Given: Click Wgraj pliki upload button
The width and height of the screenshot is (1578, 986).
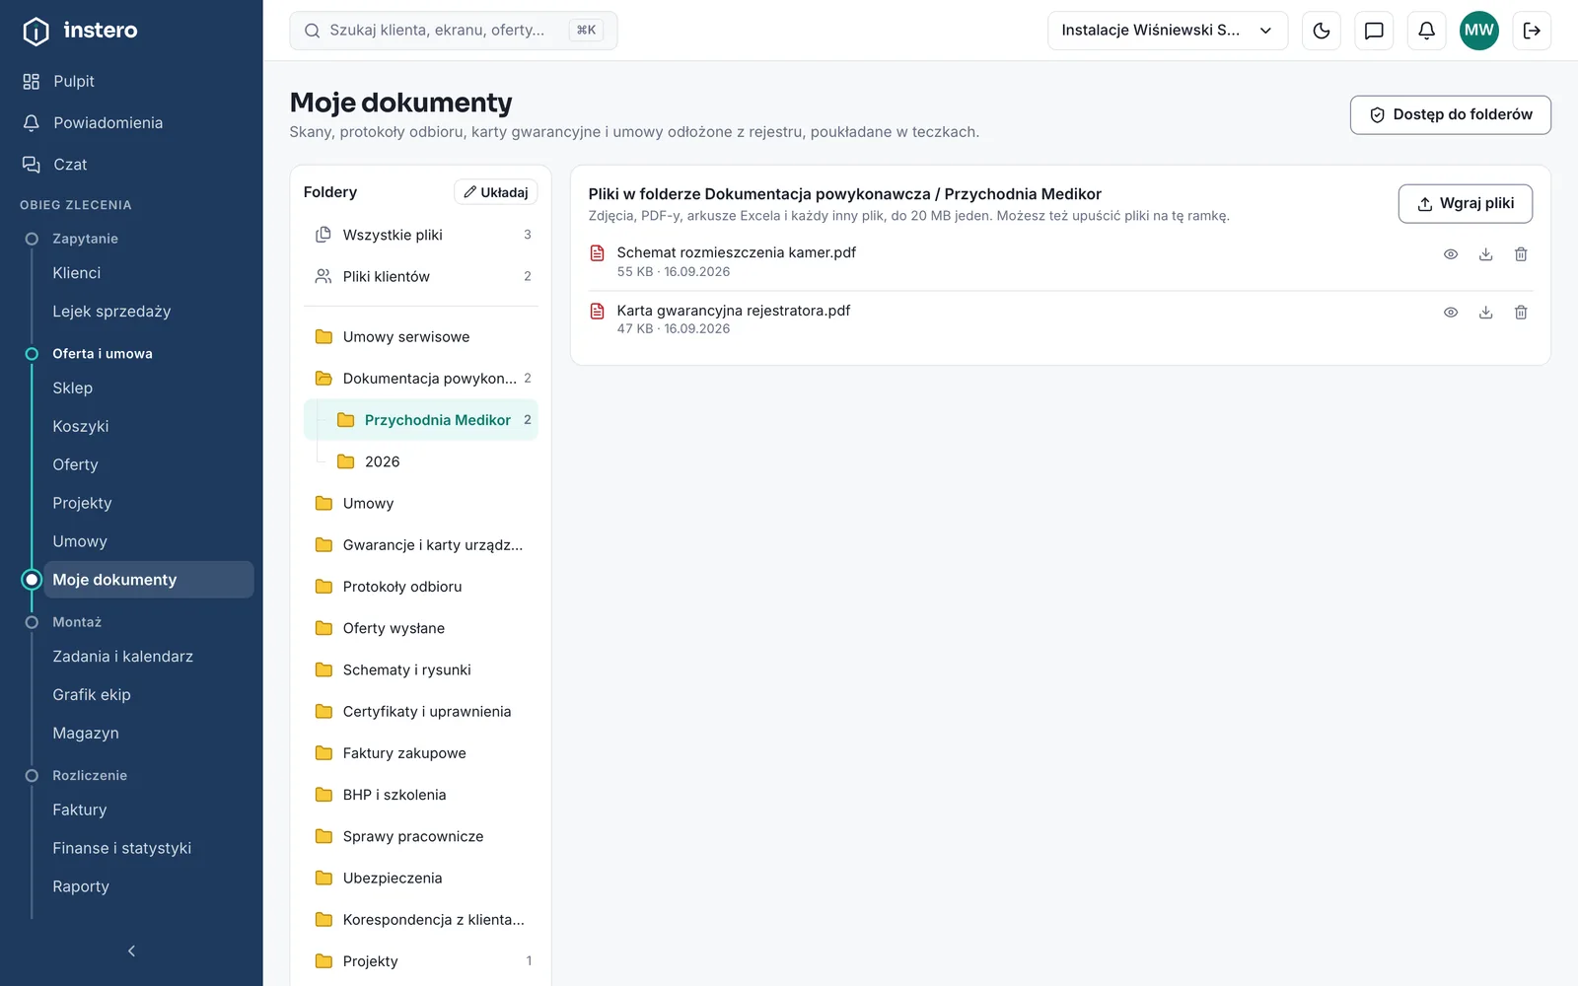Looking at the screenshot, I should [x=1466, y=203].
